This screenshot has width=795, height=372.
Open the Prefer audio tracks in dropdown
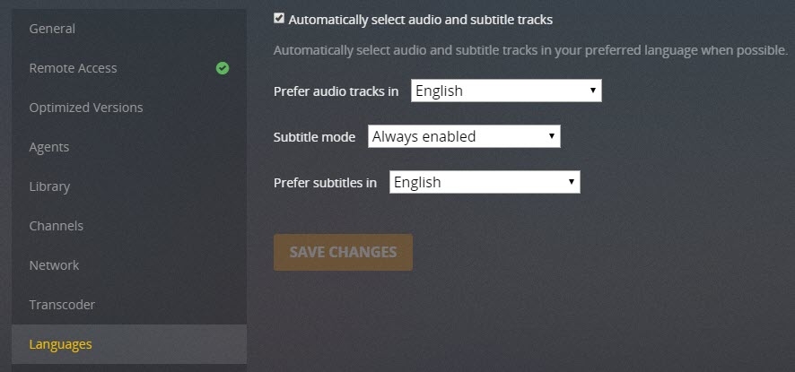[x=506, y=91]
